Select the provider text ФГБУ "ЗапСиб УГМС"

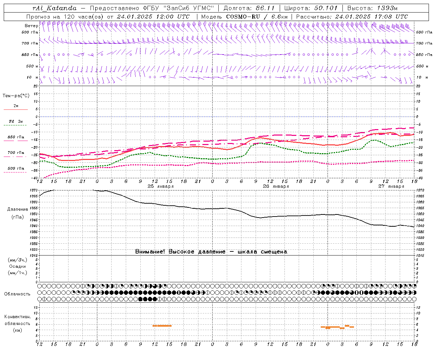(179, 8)
